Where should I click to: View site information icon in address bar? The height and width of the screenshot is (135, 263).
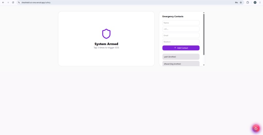pos(19,3)
